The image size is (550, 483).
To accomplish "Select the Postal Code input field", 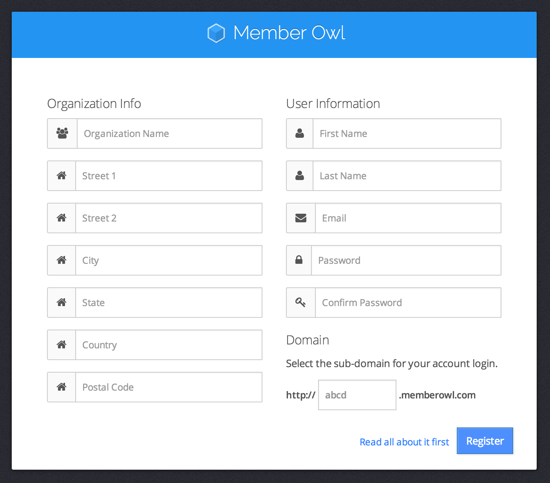I will [169, 387].
